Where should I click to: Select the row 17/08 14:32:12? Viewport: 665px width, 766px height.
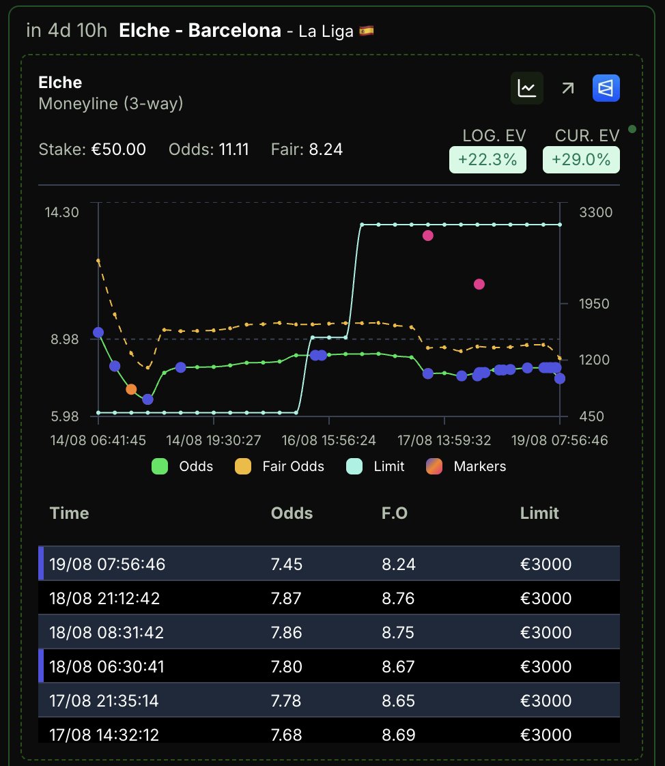pyautogui.click(x=329, y=730)
